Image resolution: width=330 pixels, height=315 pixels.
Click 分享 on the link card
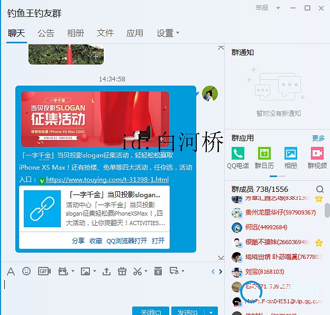pyautogui.click(x=78, y=240)
